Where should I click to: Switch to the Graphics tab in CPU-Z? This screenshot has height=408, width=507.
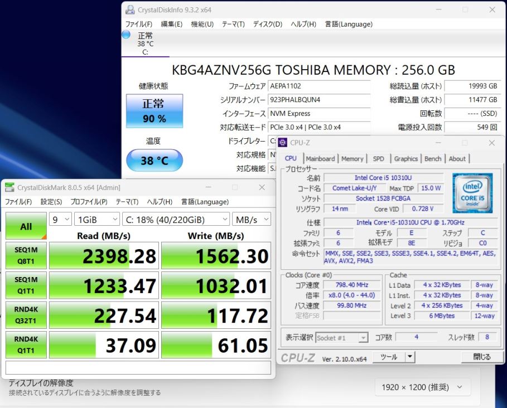[406, 159]
